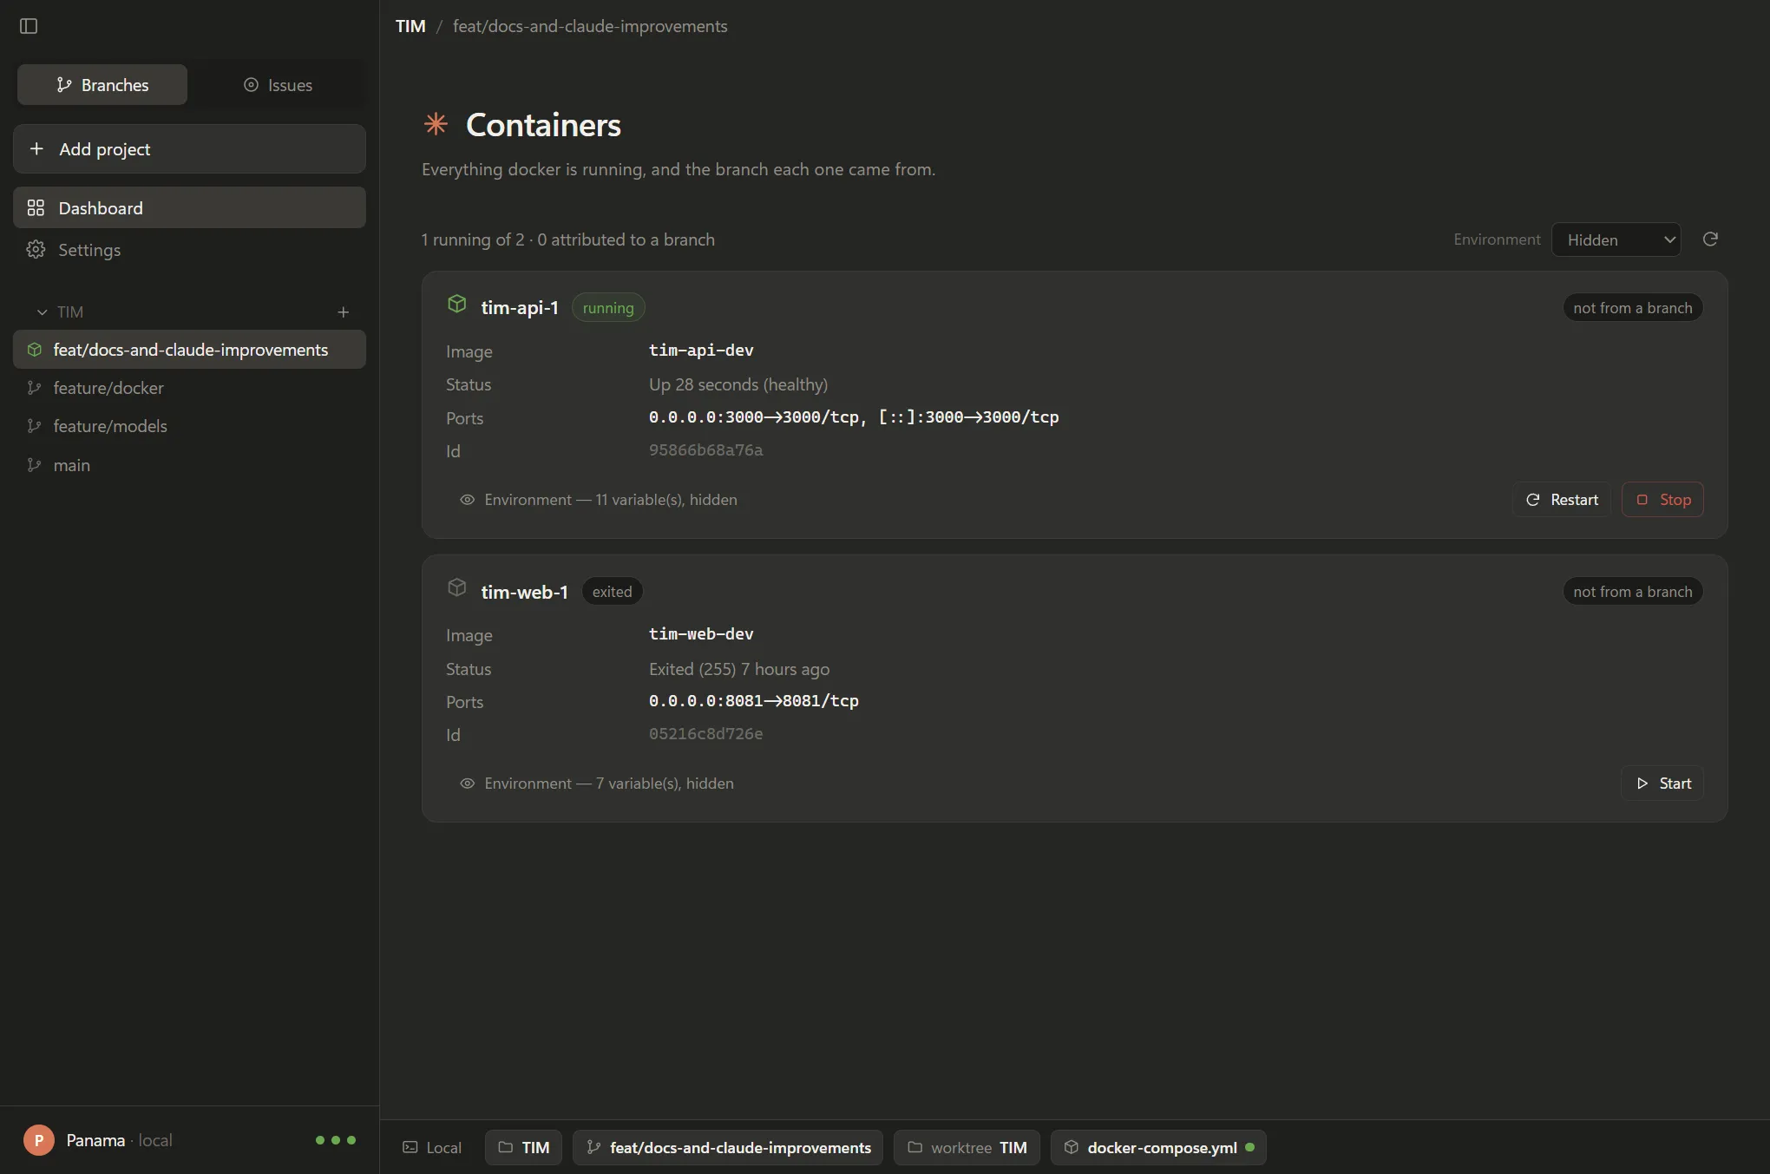Viewport: 1770px width, 1174px height.
Task: Click the branch chip in status bar
Action: (x=728, y=1148)
